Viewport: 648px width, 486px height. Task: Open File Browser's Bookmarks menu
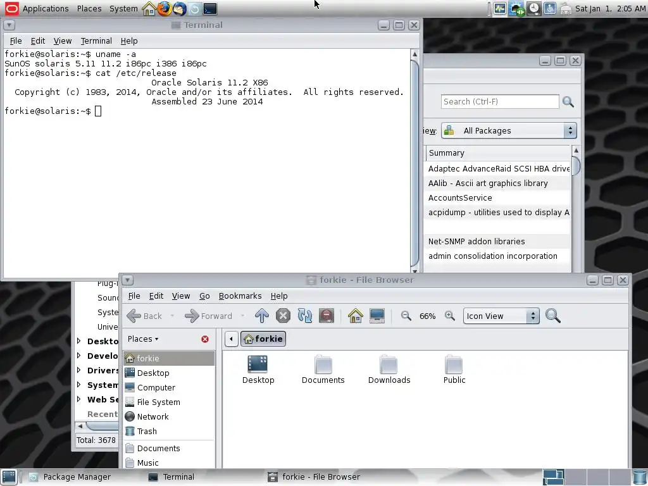(240, 296)
